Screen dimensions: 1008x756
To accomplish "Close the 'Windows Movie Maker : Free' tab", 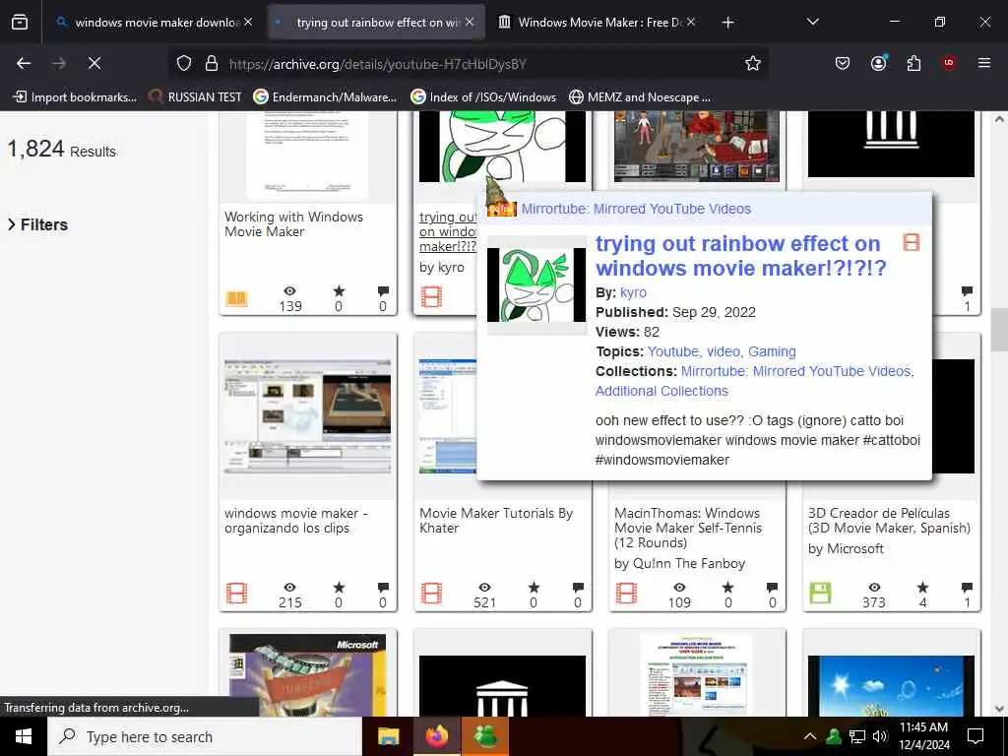I will [691, 22].
